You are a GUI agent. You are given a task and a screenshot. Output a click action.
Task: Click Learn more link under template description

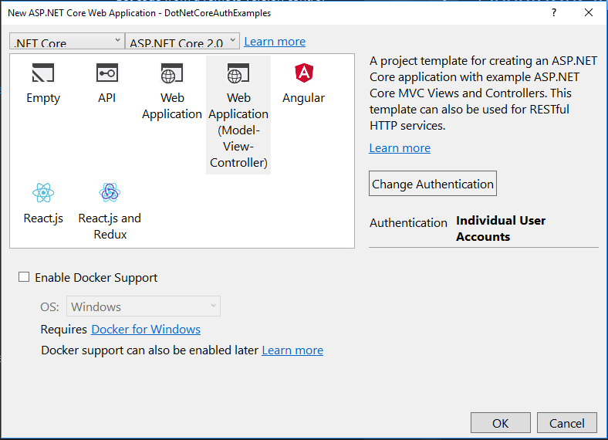(400, 148)
